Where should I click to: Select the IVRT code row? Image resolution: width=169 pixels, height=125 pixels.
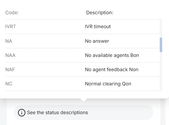tap(82, 27)
